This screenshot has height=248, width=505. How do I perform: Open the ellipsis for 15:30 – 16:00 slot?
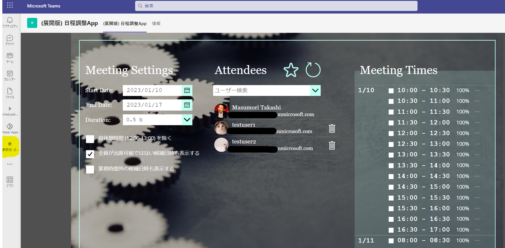point(477,208)
